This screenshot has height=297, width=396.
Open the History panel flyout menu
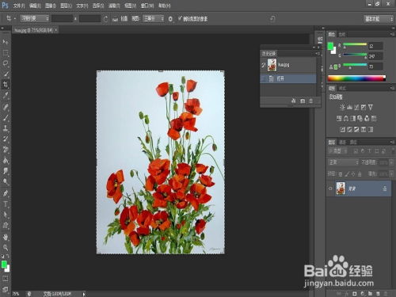[318, 53]
